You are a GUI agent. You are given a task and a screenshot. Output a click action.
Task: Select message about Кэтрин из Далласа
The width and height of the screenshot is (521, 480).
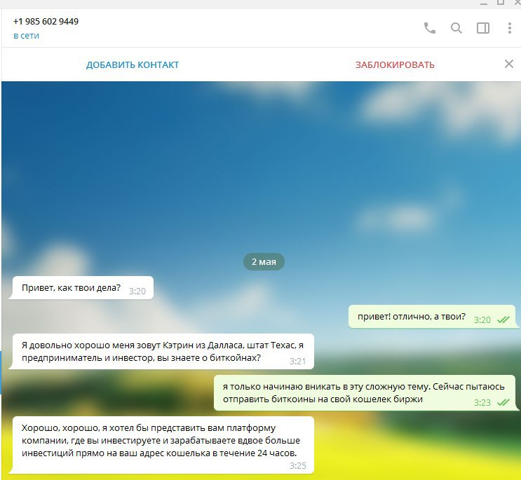[163, 352]
